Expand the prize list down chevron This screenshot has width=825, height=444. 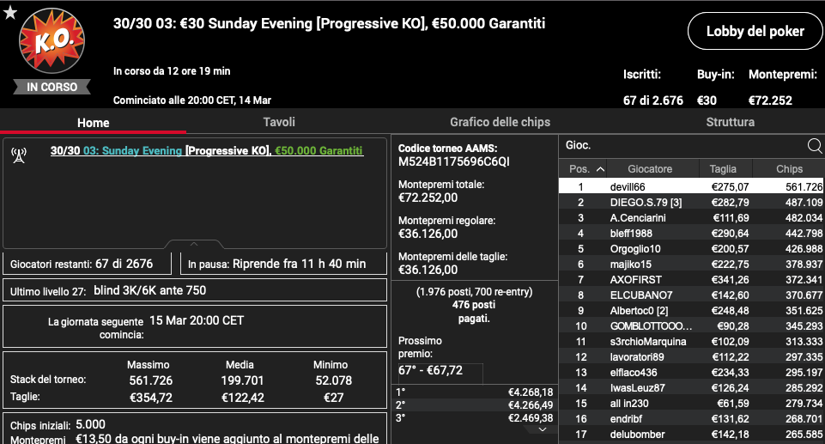(x=543, y=429)
